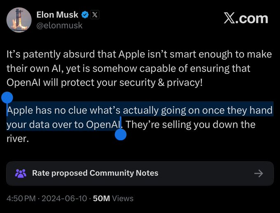Viewport: 280px width, 213px height.
Task: Click 'OpenAI will protect your security & privacy!' line
Action: click(x=105, y=83)
